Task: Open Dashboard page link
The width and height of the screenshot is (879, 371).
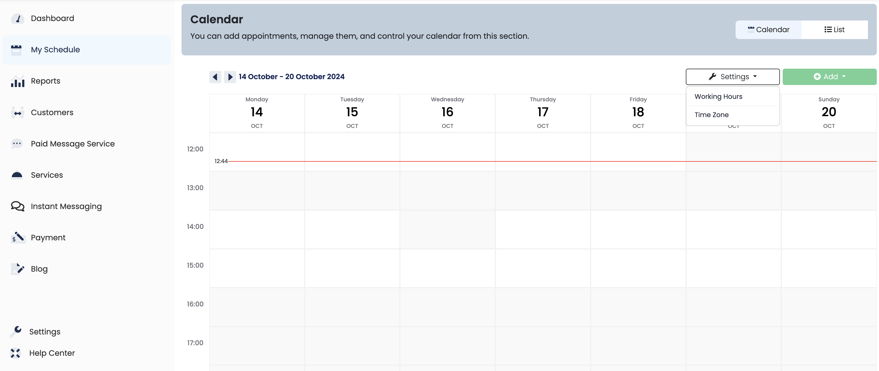Action: tap(53, 19)
